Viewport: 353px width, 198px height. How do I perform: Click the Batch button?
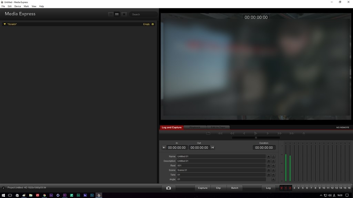coord(234,188)
